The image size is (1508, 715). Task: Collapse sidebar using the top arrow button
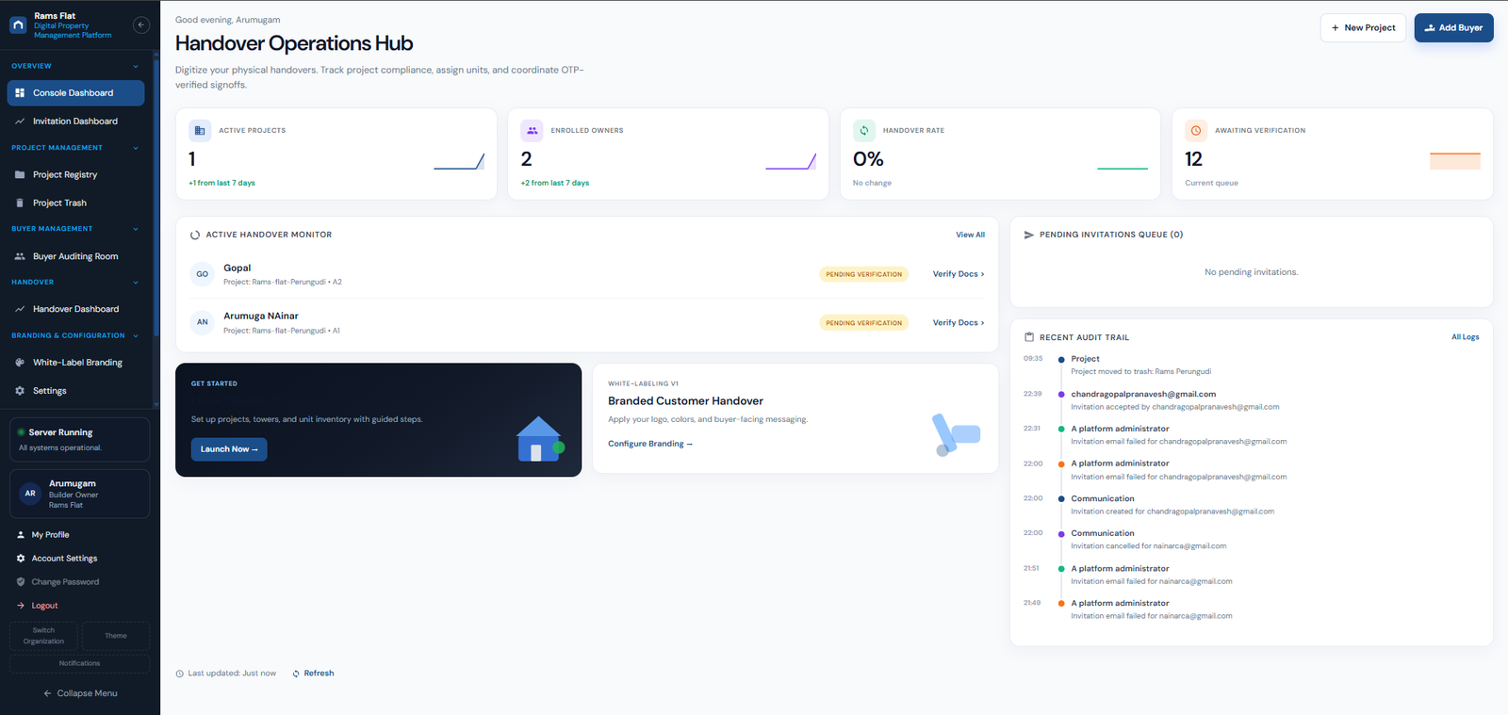pyautogui.click(x=141, y=25)
